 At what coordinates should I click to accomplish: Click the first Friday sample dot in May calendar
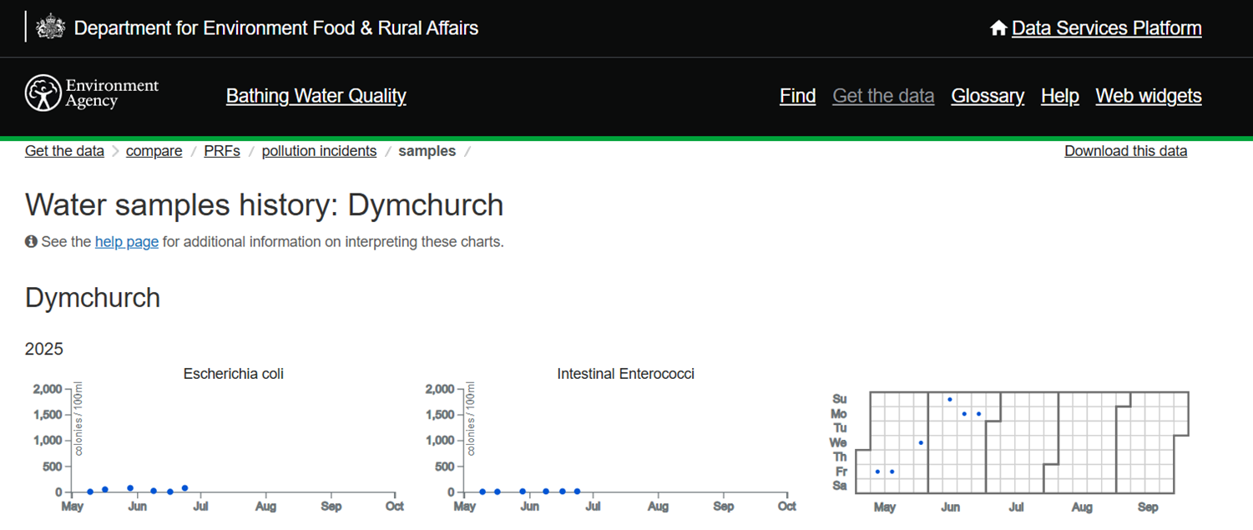click(877, 472)
